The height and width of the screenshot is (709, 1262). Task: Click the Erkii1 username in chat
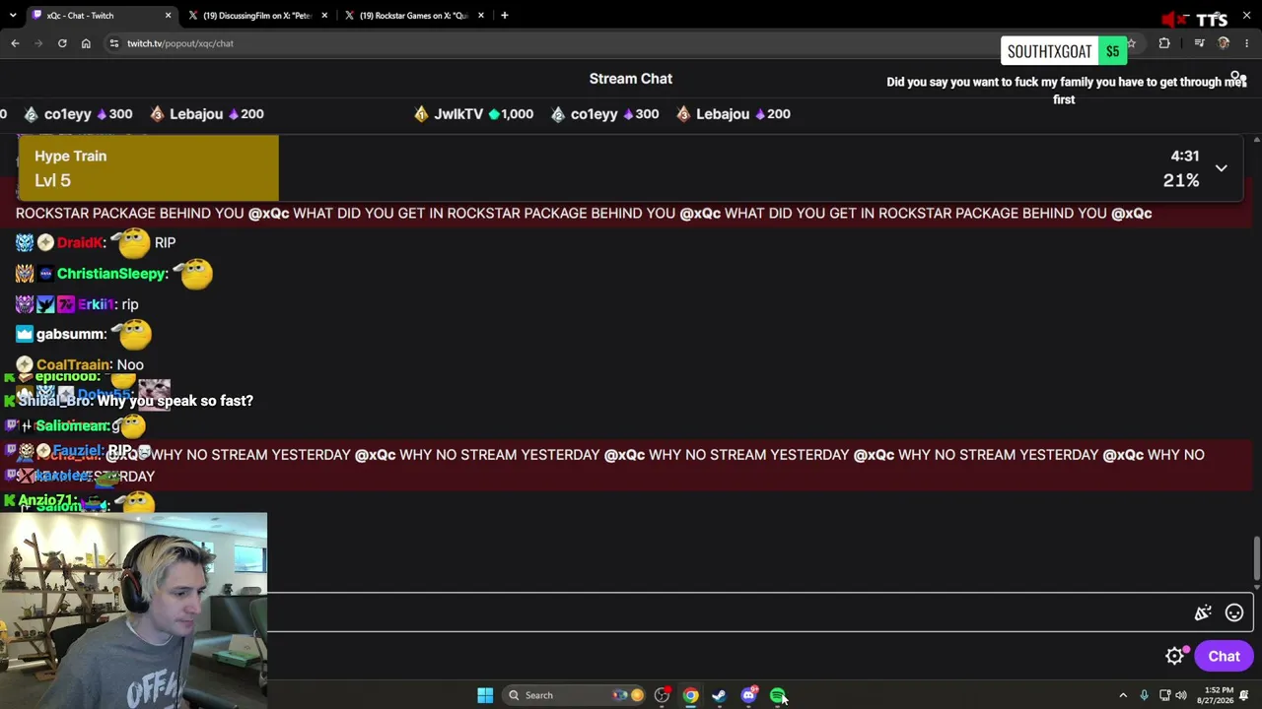click(x=97, y=304)
